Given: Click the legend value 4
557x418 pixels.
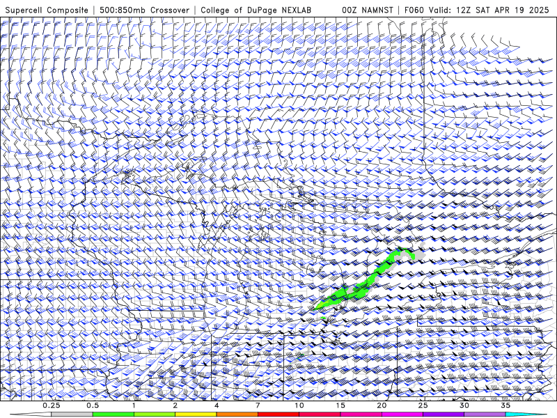Looking at the screenshot, I should click(x=217, y=405).
